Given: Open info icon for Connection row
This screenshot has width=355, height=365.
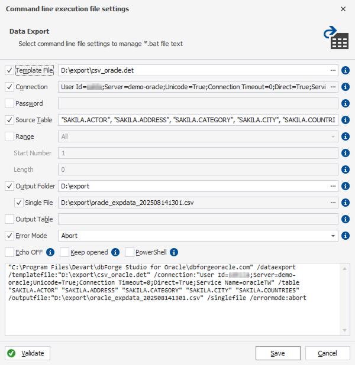Looking at the screenshot, I should tap(345, 87).
